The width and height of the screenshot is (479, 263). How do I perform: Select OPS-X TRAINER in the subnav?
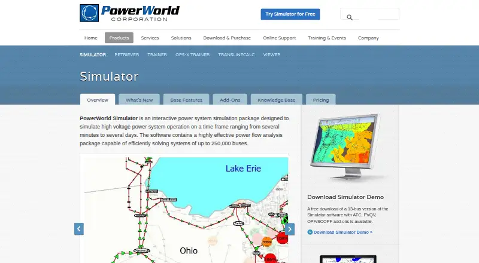[192, 54]
